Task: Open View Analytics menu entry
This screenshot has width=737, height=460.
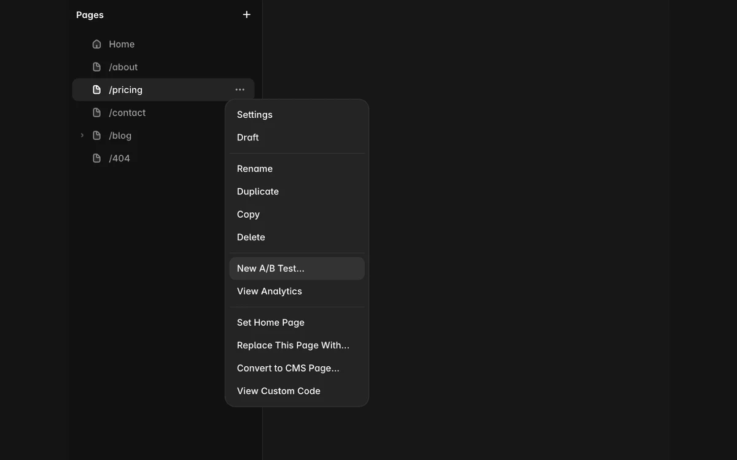Action: [x=297, y=291]
